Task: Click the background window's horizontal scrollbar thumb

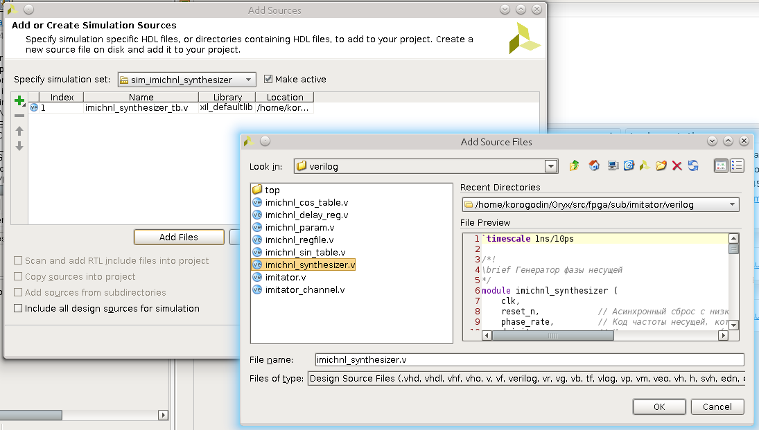Action: 31,415
